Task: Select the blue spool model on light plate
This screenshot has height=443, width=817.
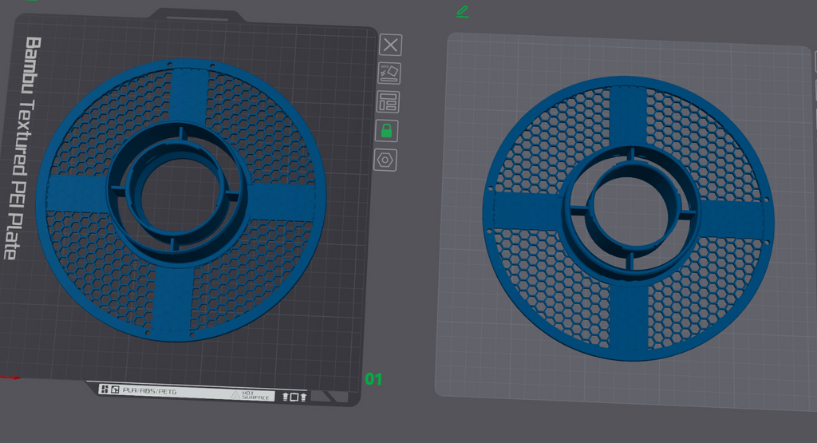Action: [628, 219]
